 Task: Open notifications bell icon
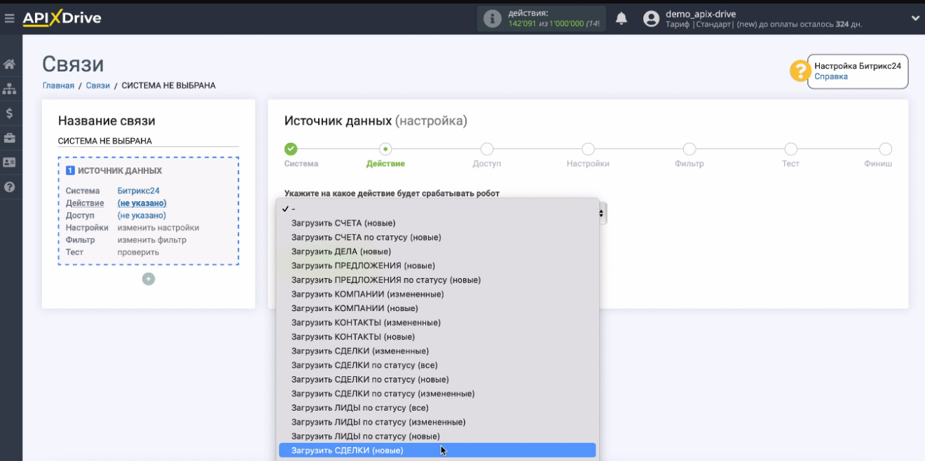click(x=621, y=18)
